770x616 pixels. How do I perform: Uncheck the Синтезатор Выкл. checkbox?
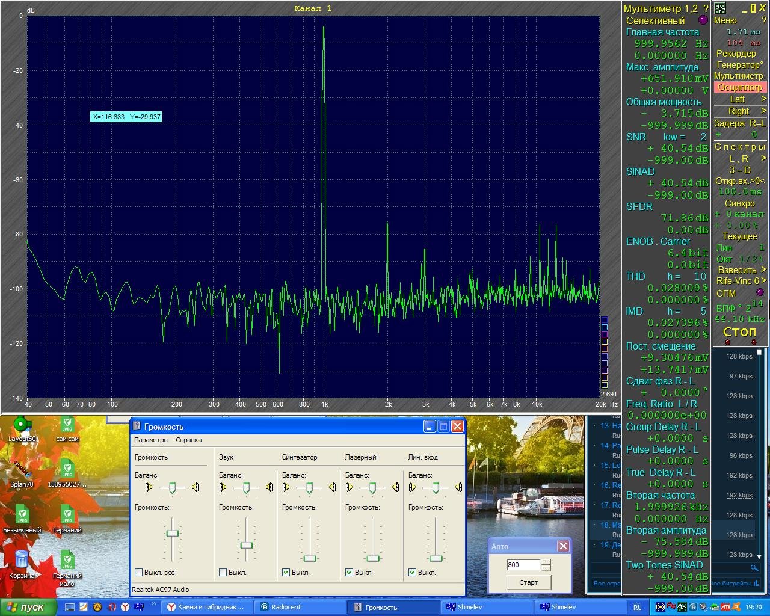(286, 573)
